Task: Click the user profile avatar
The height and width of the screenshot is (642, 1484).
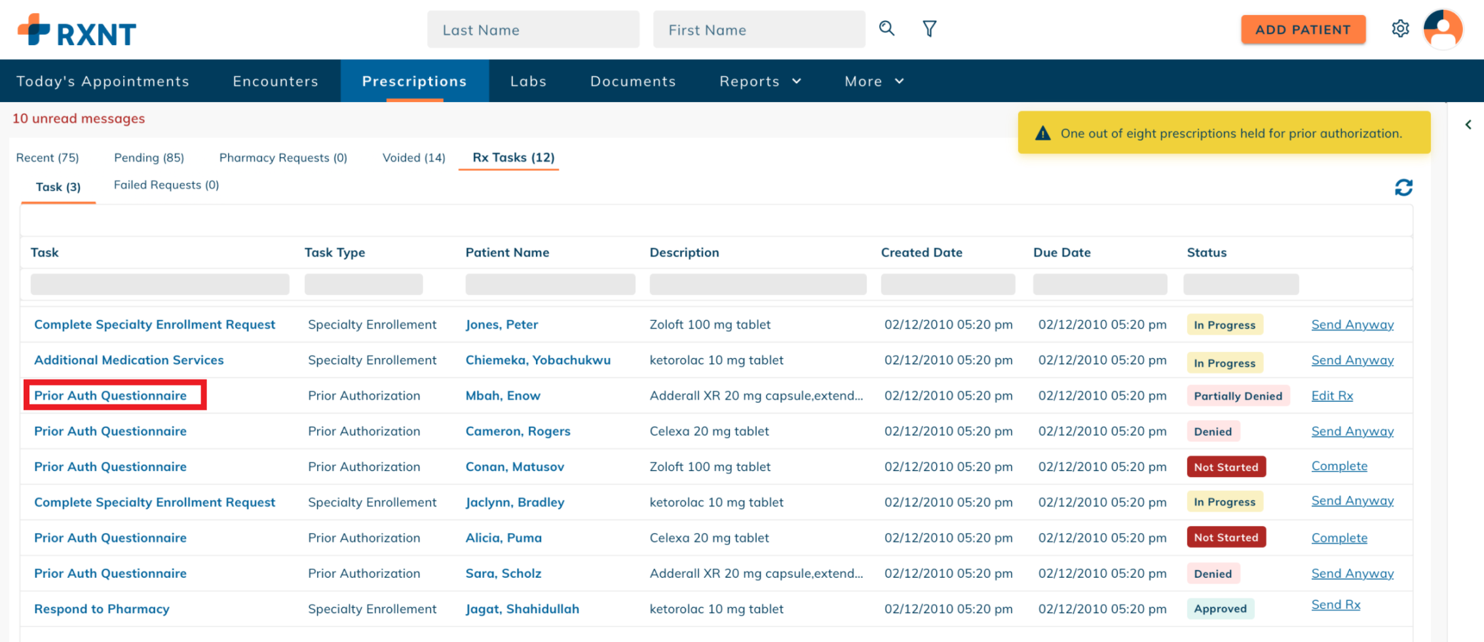Action: (x=1443, y=29)
